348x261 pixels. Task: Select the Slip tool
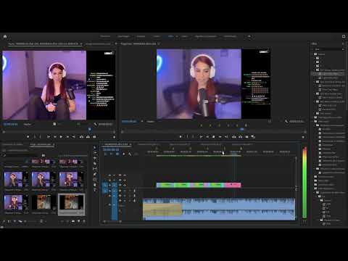click(x=95, y=169)
